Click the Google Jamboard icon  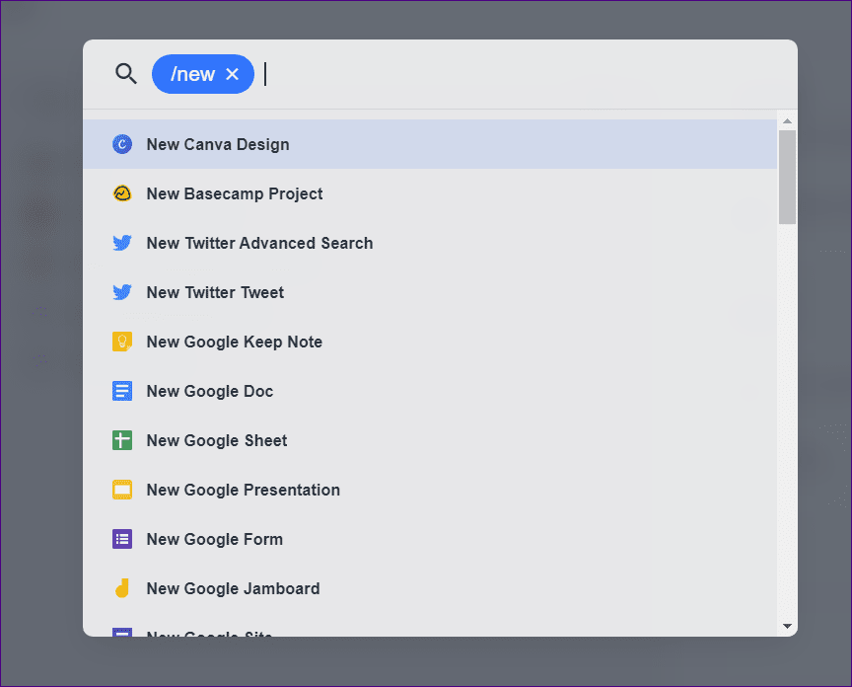click(122, 588)
